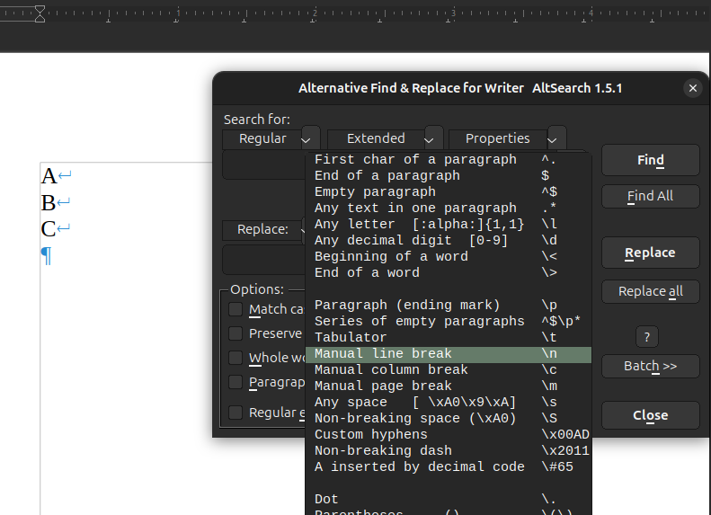
Task: Select 'End of a word' entry
Action: [448, 272]
